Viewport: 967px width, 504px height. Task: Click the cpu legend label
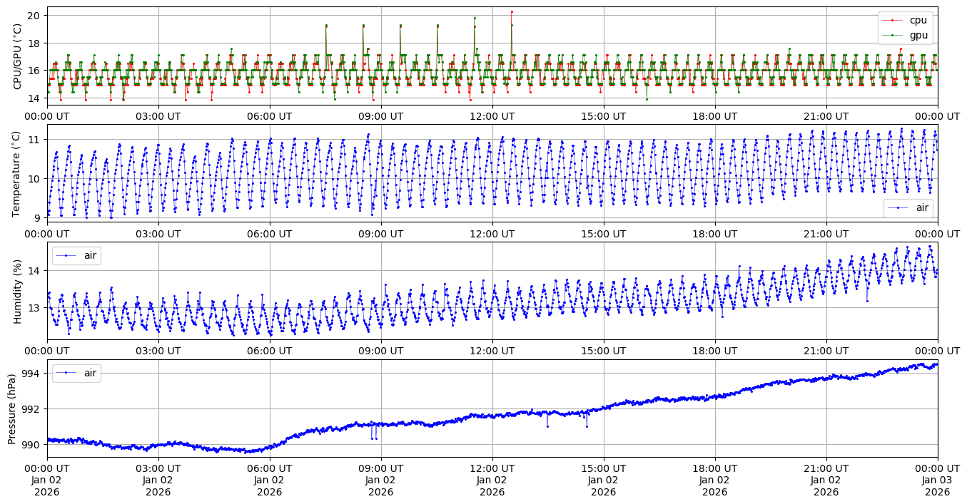[x=918, y=20]
